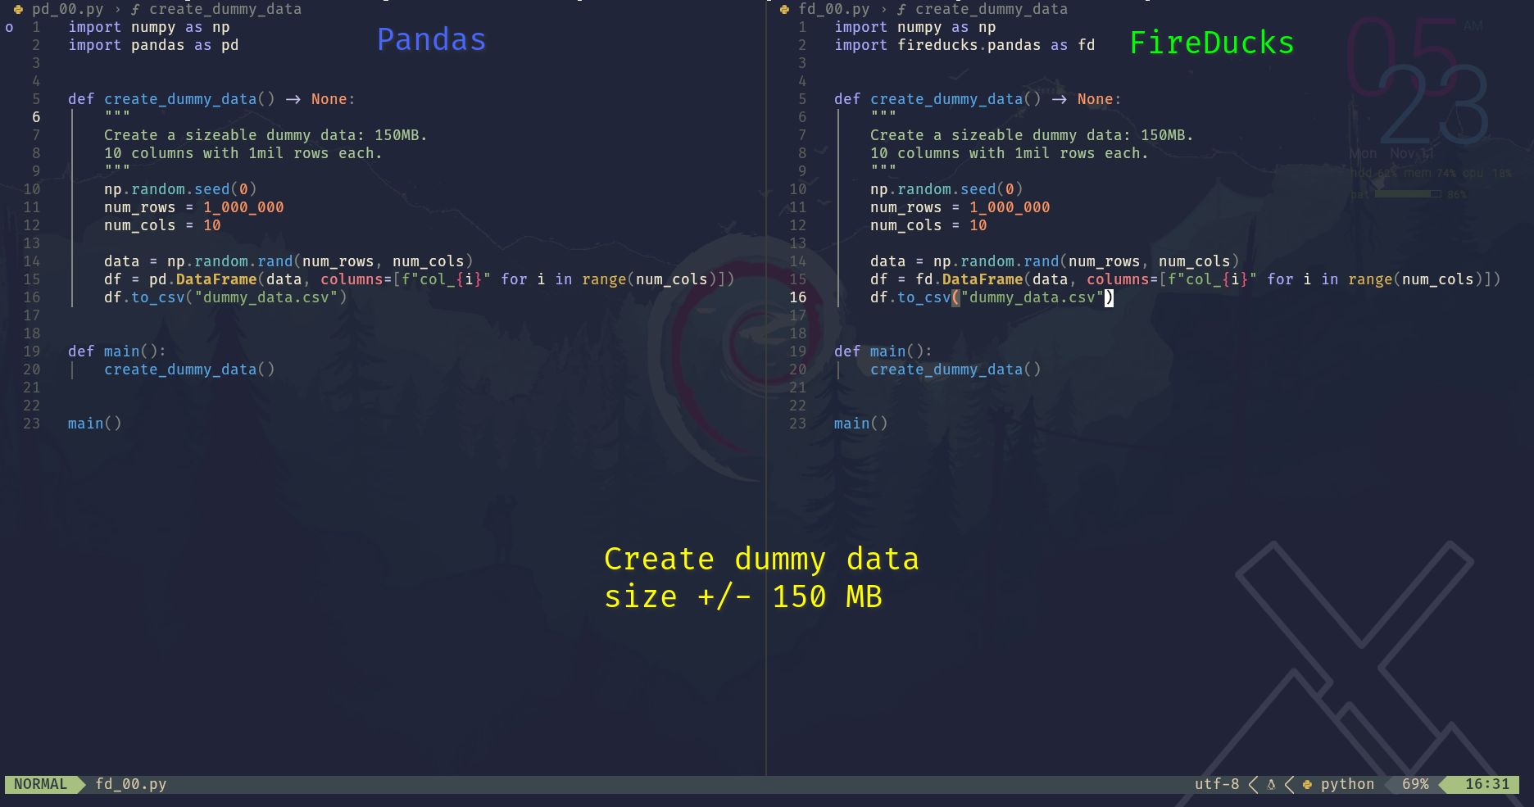The image size is (1534, 807).
Task: Click the function symbol icon in pd_00.py breadcrumb
Action: pos(135,10)
